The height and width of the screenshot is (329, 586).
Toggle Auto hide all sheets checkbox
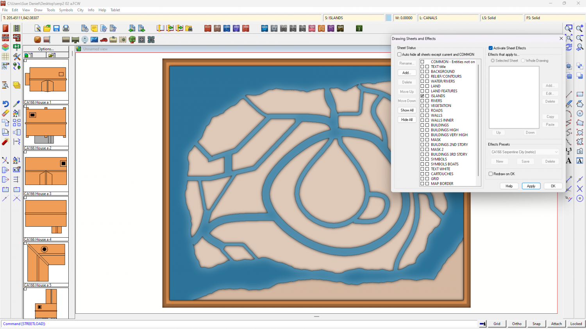399,55
